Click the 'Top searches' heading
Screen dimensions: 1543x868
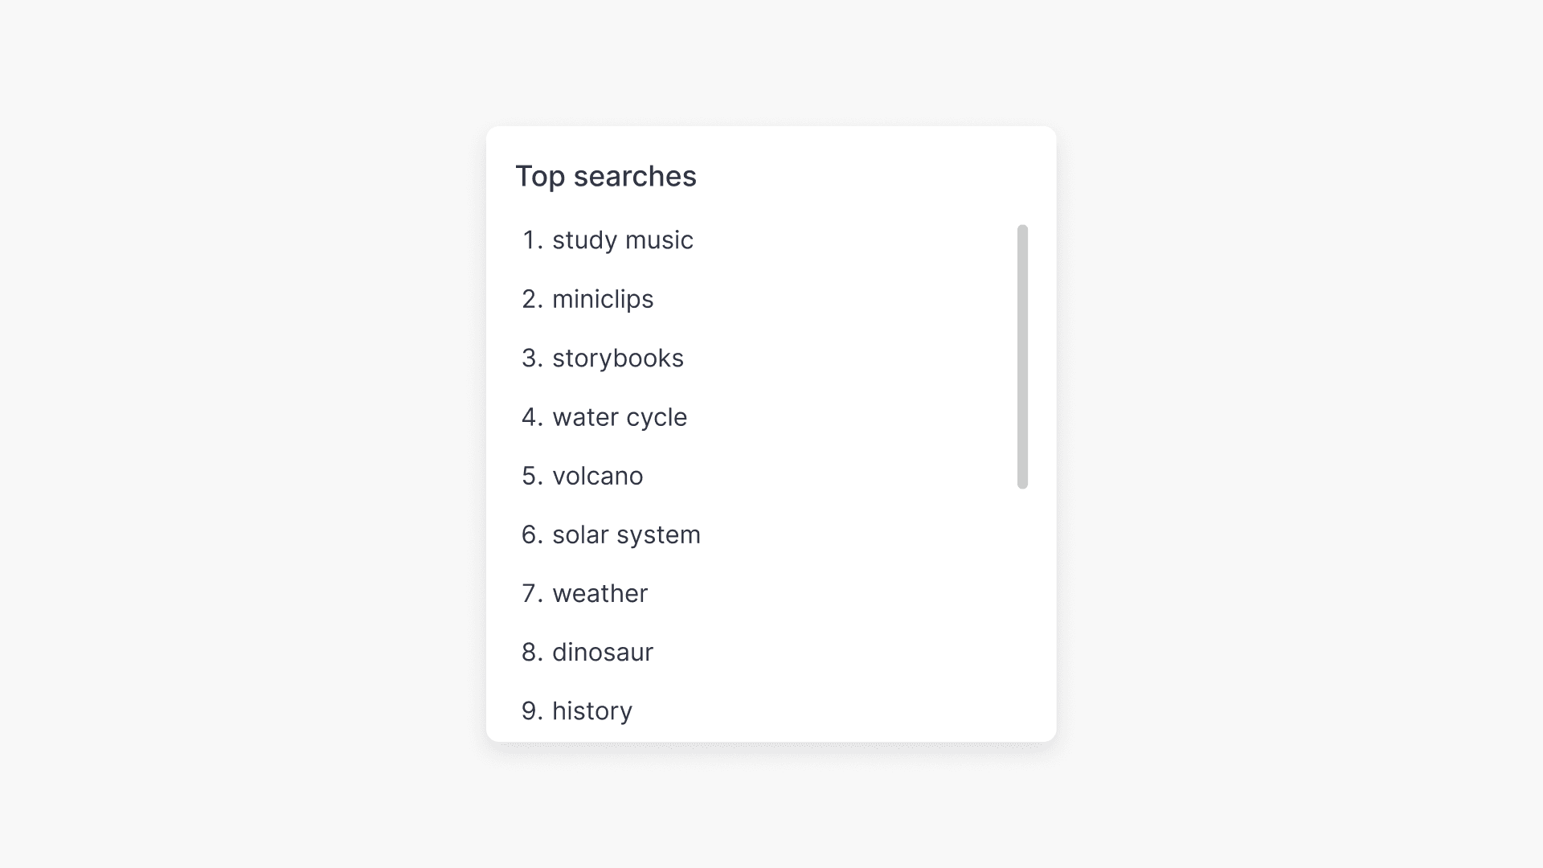click(608, 175)
